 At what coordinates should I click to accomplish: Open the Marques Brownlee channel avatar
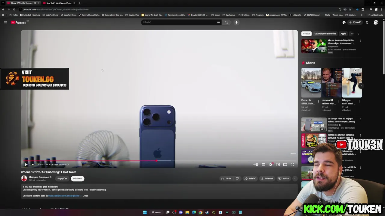[24, 178]
